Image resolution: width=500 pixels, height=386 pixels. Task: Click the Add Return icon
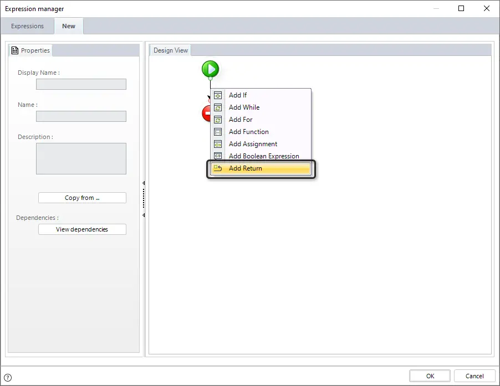218,168
